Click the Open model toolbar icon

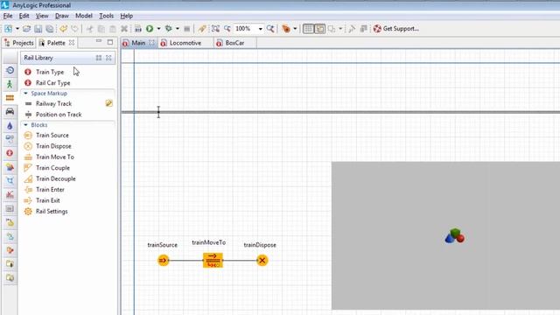tap(26, 29)
